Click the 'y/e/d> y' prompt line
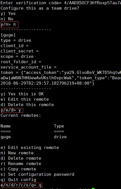121x189 pixels. click(12, 110)
